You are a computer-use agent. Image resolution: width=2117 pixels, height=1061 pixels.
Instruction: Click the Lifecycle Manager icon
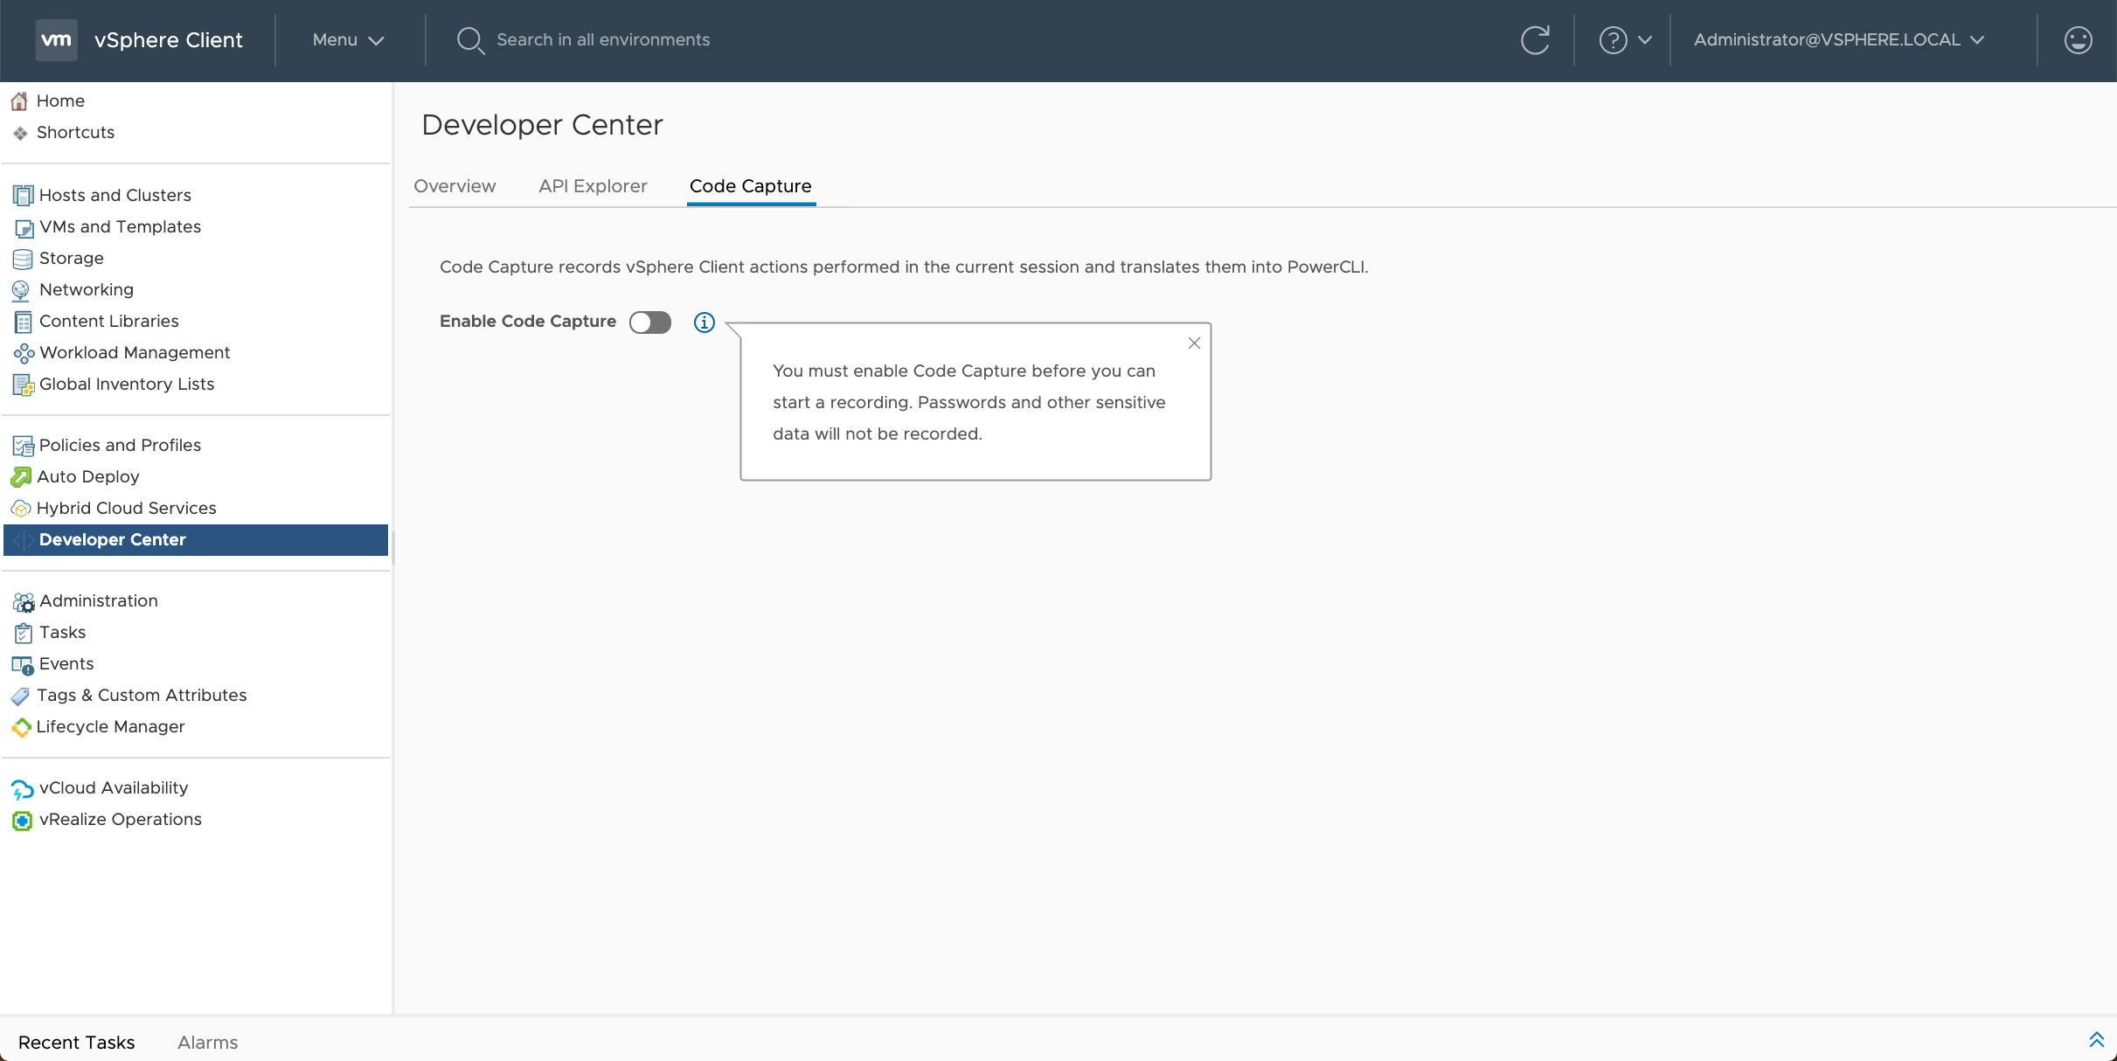21,727
